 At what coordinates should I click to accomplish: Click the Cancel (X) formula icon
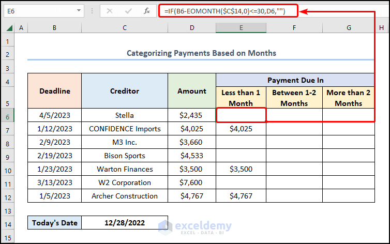click(110, 11)
